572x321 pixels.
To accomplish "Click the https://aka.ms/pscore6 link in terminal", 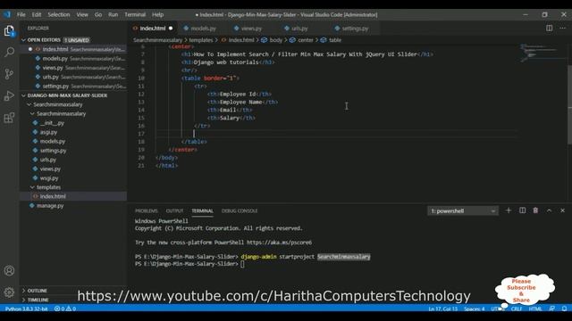I will pos(279,243).
